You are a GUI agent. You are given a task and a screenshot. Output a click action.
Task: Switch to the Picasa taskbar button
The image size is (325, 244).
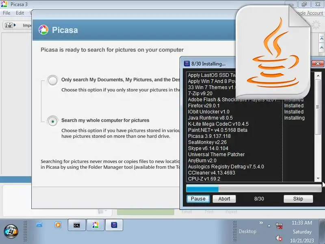pos(95,225)
